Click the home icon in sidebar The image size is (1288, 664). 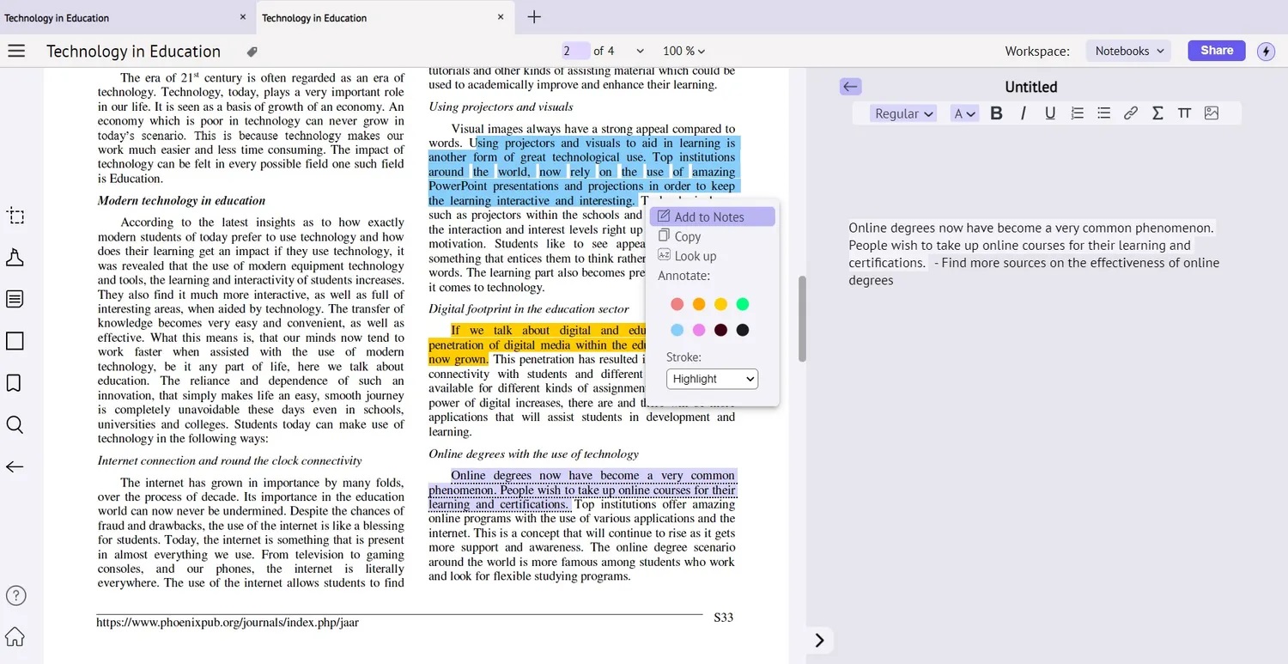(x=15, y=637)
